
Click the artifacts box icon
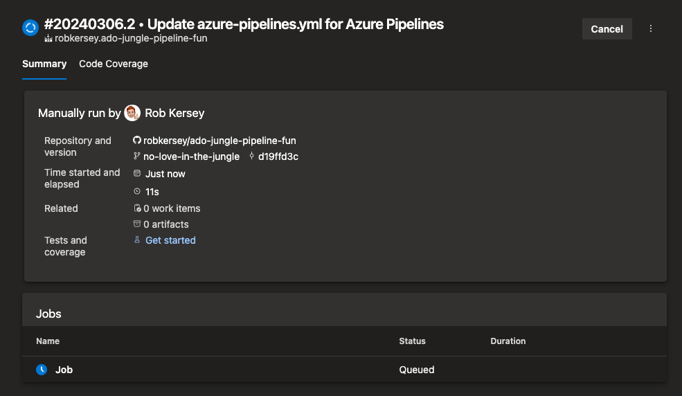pos(137,224)
